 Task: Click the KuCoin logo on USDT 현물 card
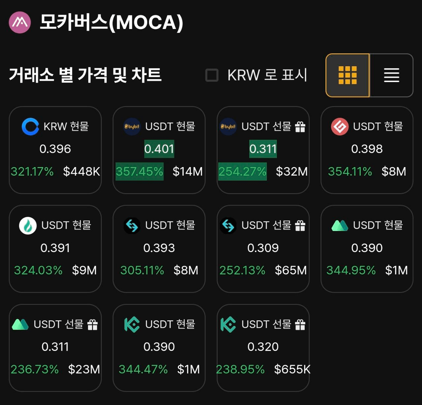[x=132, y=325]
